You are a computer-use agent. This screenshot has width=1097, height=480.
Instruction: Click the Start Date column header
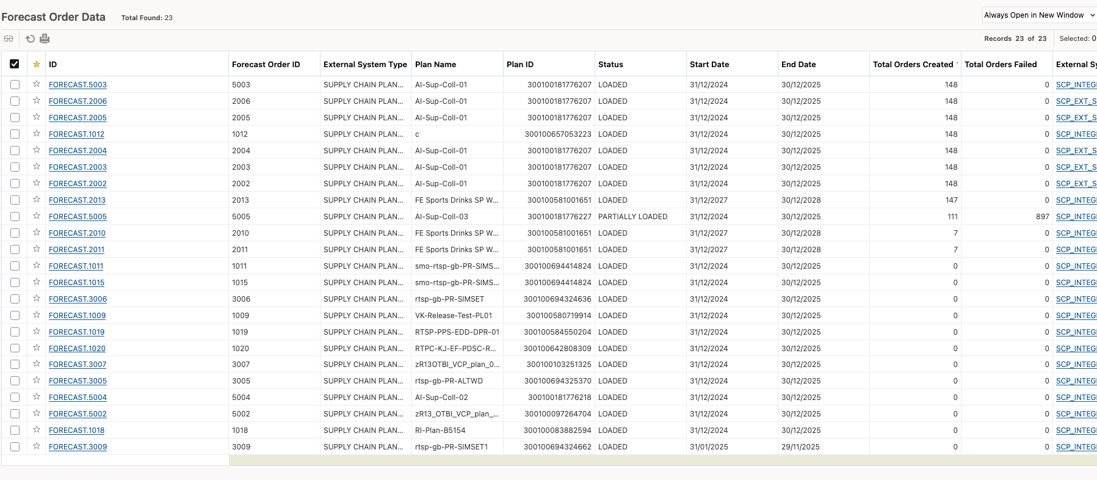(709, 64)
